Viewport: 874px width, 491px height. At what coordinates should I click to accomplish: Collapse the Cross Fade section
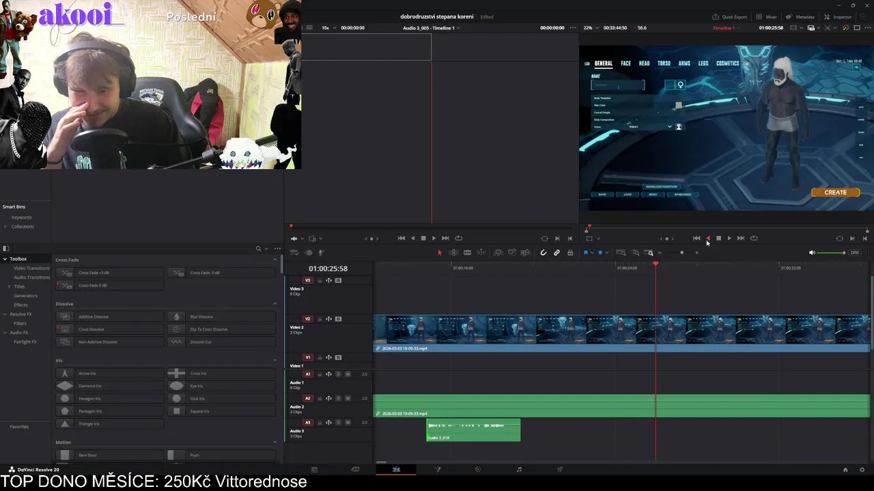coord(275,260)
